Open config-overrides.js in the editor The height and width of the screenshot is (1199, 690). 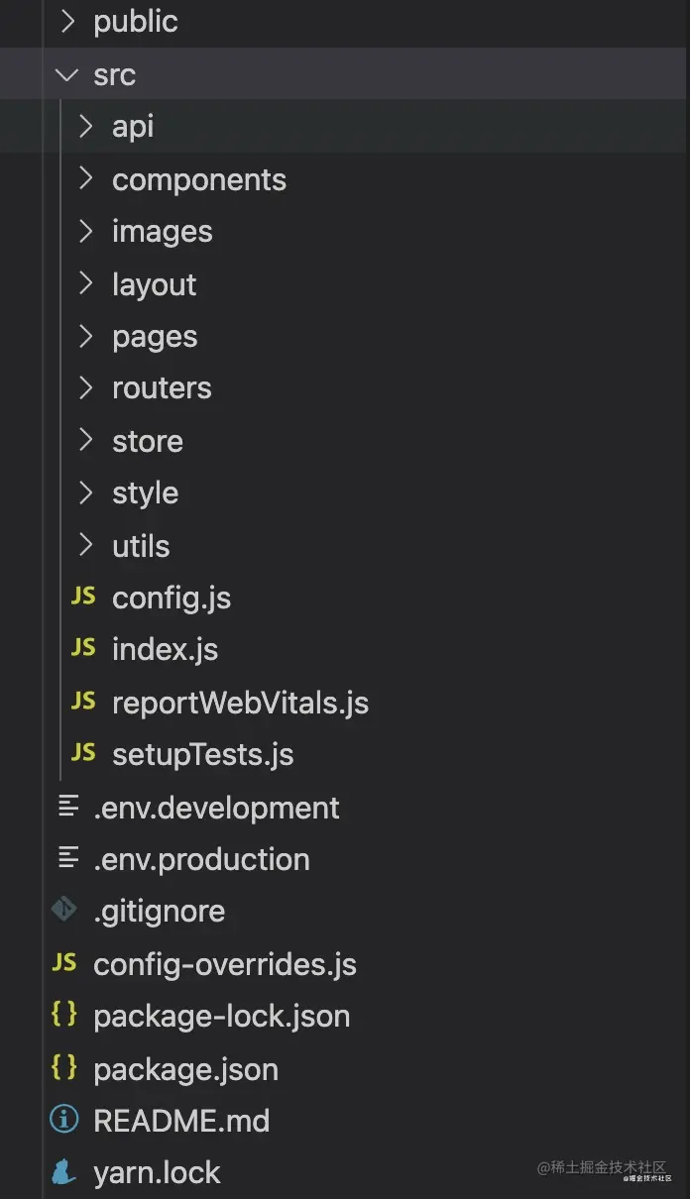224,964
